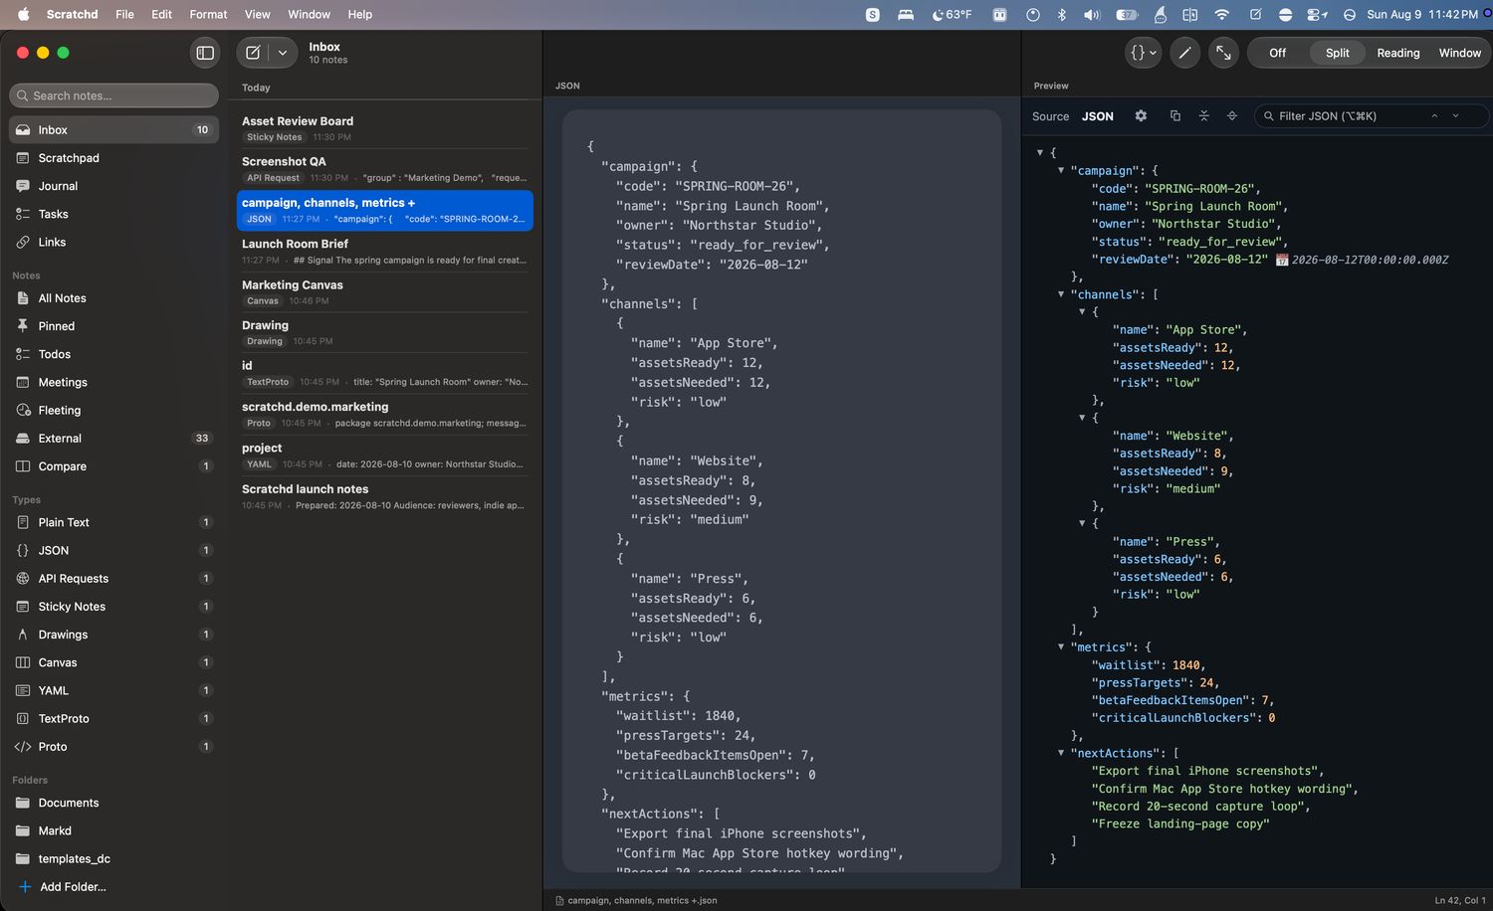Screen dimensions: 1493x911
Task: Collapse the App Store channel object
Action: 1082,312
